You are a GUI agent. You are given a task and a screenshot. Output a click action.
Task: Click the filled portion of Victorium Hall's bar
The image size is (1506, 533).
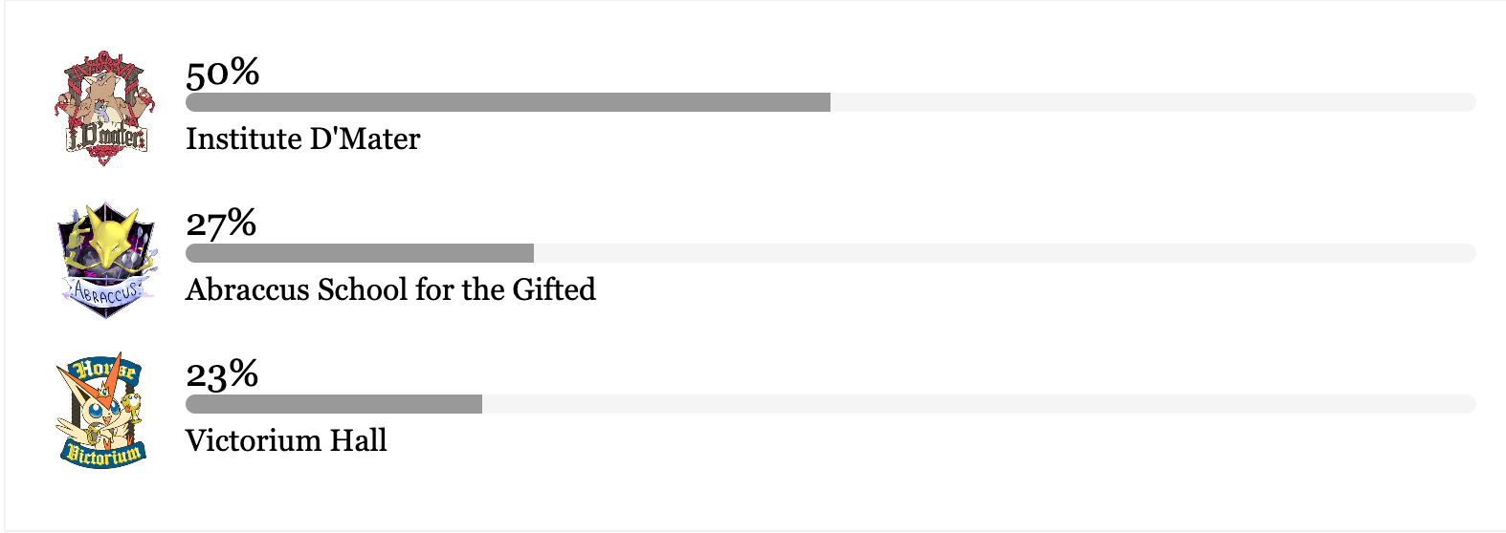pos(333,404)
